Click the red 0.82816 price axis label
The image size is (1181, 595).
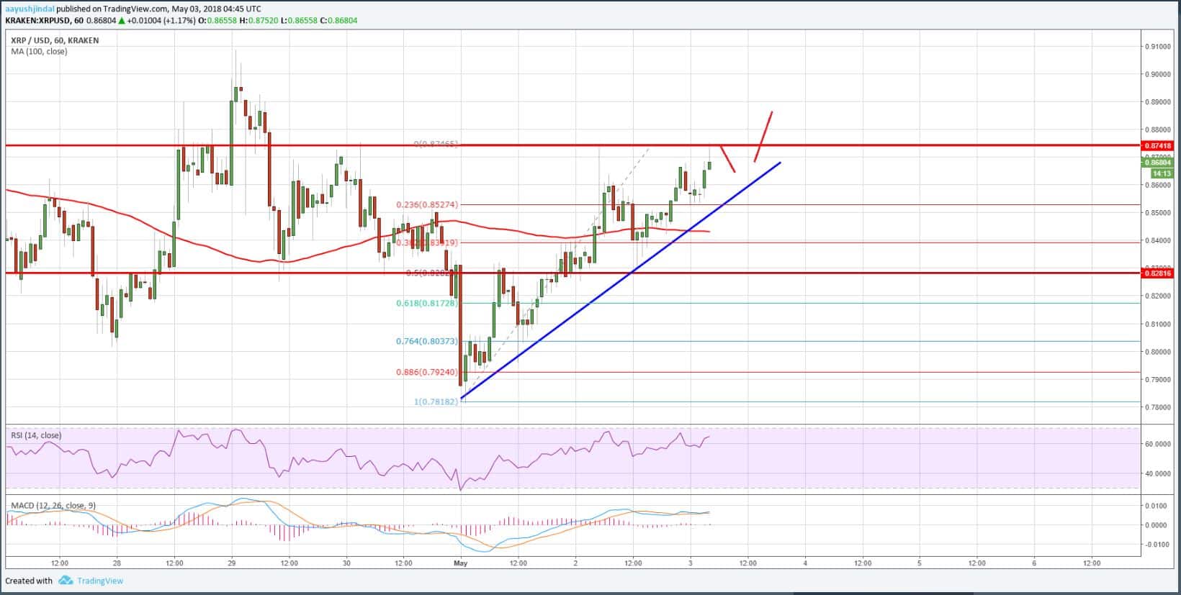click(x=1157, y=273)
